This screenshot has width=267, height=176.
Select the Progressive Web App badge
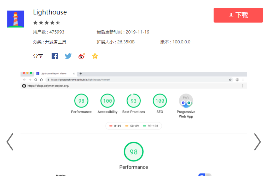pyautogui.click(x=186, y=101)
